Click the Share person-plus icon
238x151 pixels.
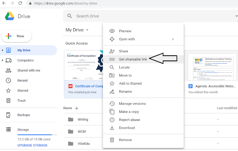click(112, 51)
